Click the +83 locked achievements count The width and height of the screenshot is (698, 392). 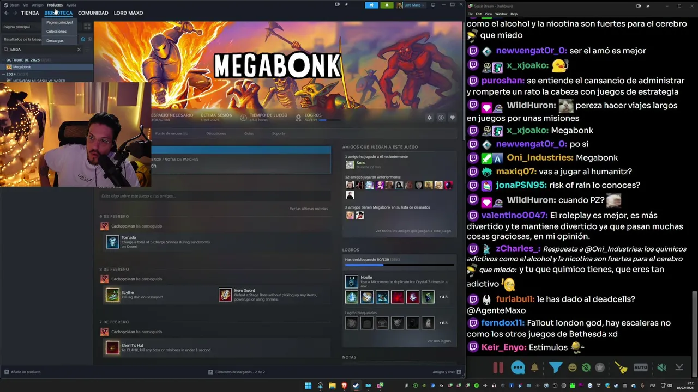(443, 323)
